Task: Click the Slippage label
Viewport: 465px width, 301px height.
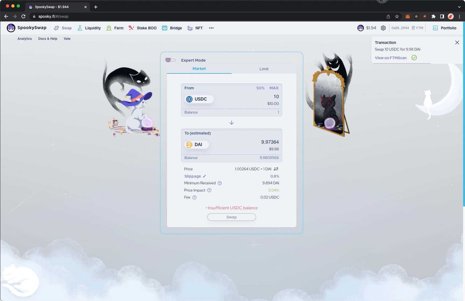Action: coord(193,176)
